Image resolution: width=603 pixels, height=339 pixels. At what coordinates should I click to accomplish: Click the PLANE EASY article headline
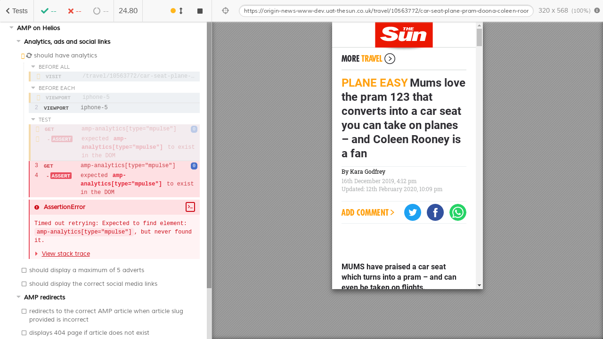point(404,118)
